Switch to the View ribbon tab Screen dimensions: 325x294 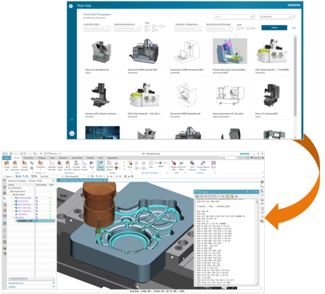click(x=52, y=158)
